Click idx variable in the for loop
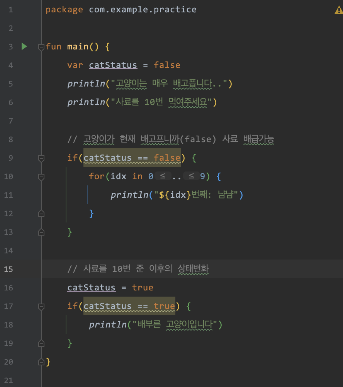Image resolution: width=343 pixels, height=387 pixels. pos(119,176)
